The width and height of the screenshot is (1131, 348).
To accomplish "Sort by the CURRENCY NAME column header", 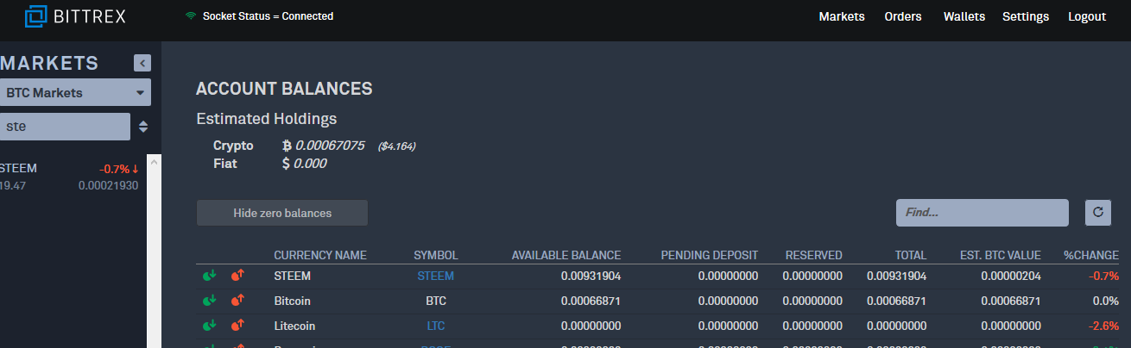I will click(x=320, y=255).
